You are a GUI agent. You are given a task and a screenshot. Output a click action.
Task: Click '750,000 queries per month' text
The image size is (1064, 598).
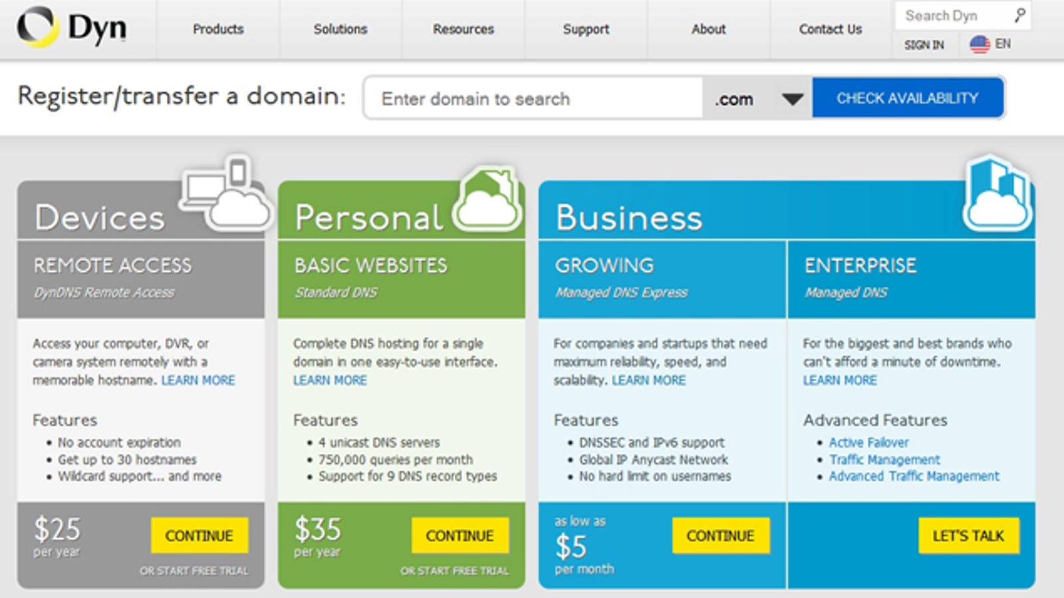click(x=396, y=460)
